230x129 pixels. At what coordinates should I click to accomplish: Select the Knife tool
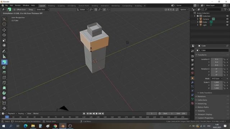tap(4, 83)
